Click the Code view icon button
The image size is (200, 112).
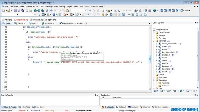pos(7,23)
